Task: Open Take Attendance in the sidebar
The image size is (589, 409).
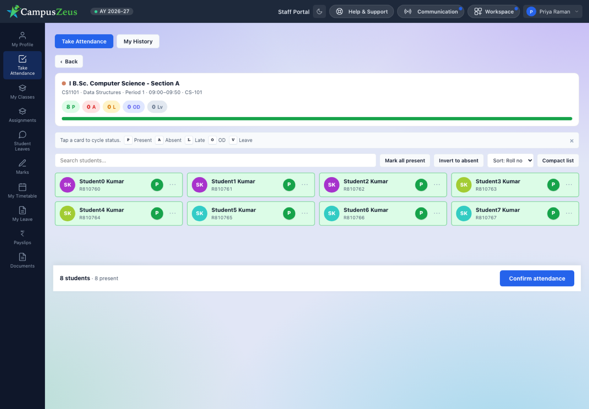Action: click(x=22, y=65)
